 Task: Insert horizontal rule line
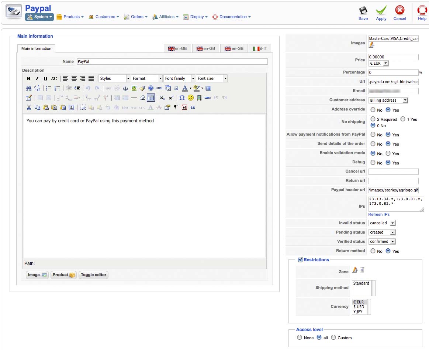134,98
